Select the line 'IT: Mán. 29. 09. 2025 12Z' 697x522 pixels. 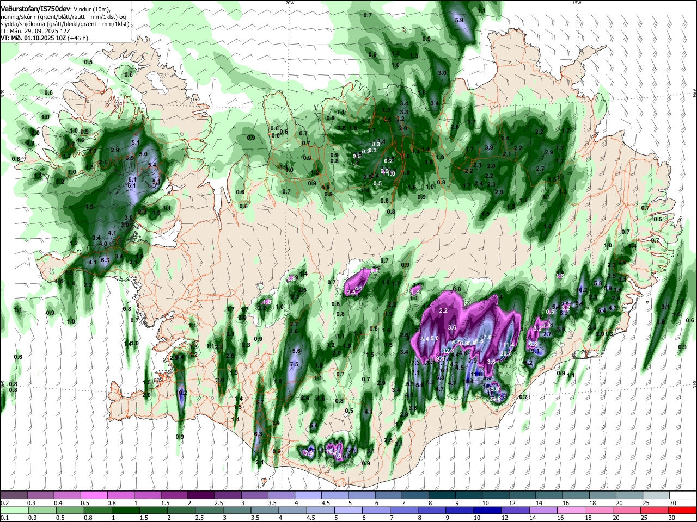click(35, 32)
